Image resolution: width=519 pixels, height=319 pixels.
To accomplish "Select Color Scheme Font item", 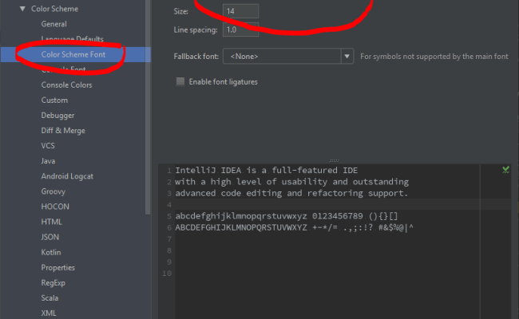I will (73, 54).
